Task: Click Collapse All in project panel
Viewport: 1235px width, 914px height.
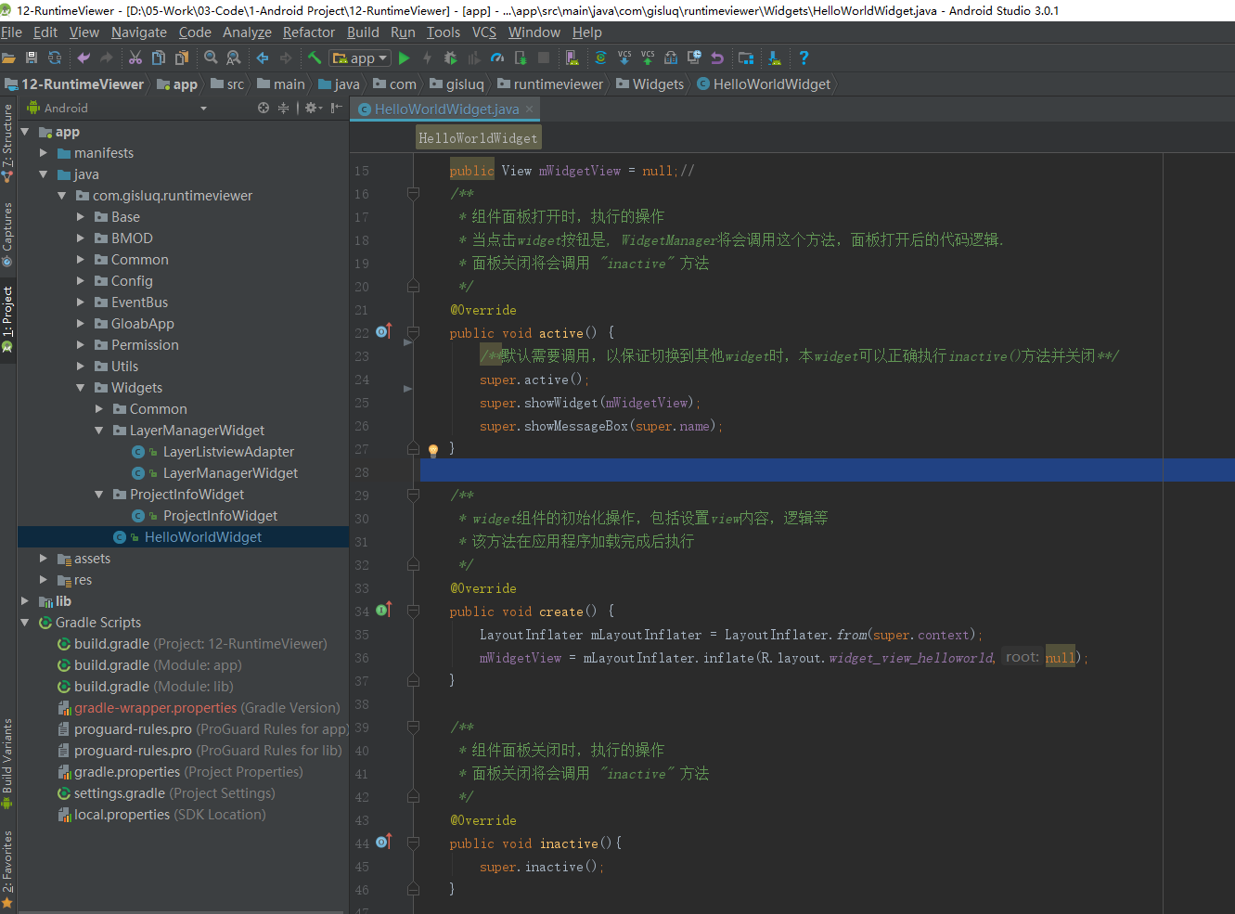Action: [x=284, y=108]
